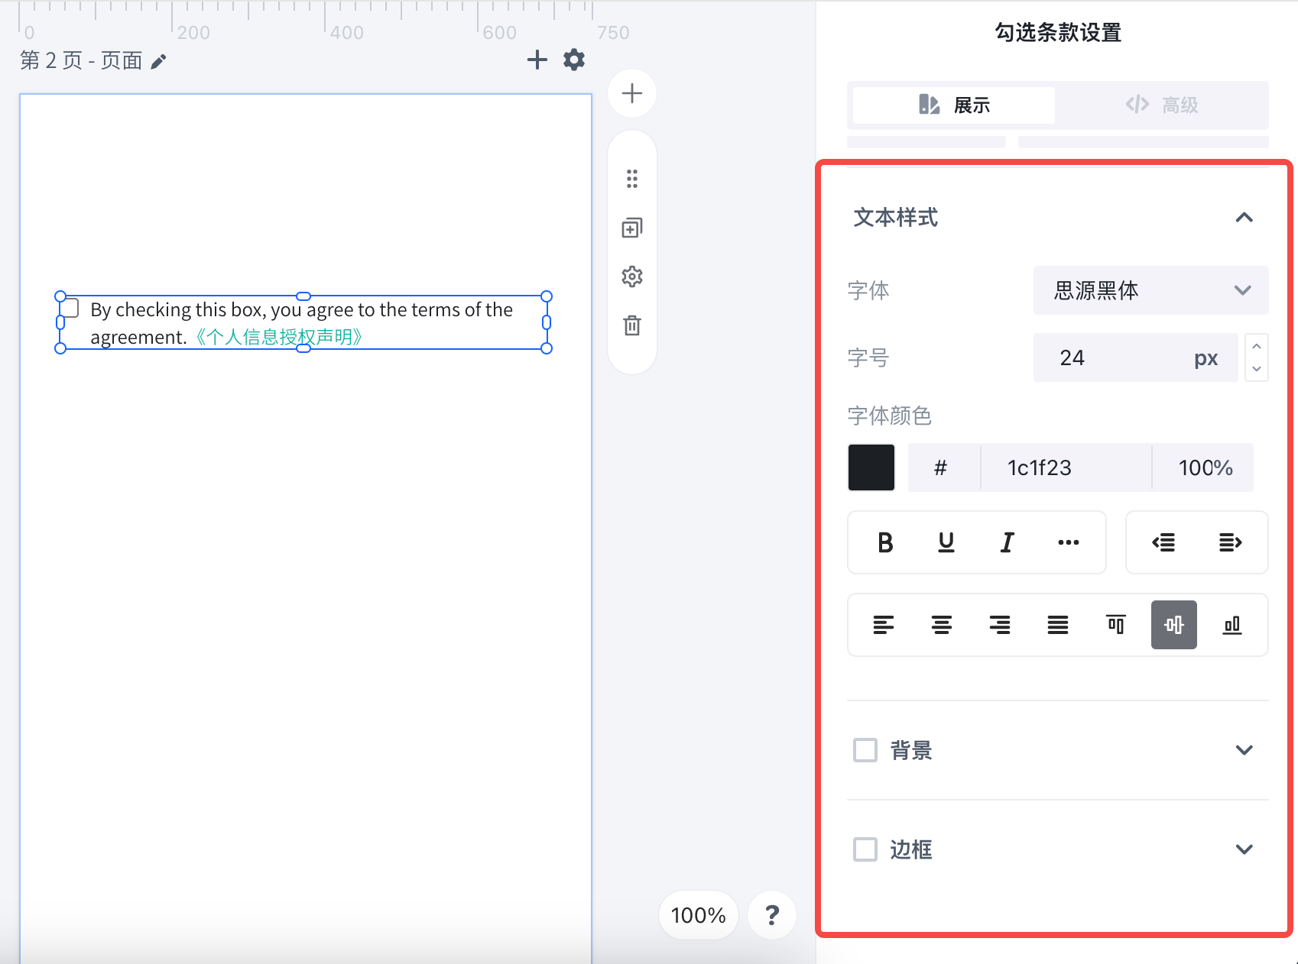Align text to the top vertically
1298x964 pixels.
pos(1116,625)
